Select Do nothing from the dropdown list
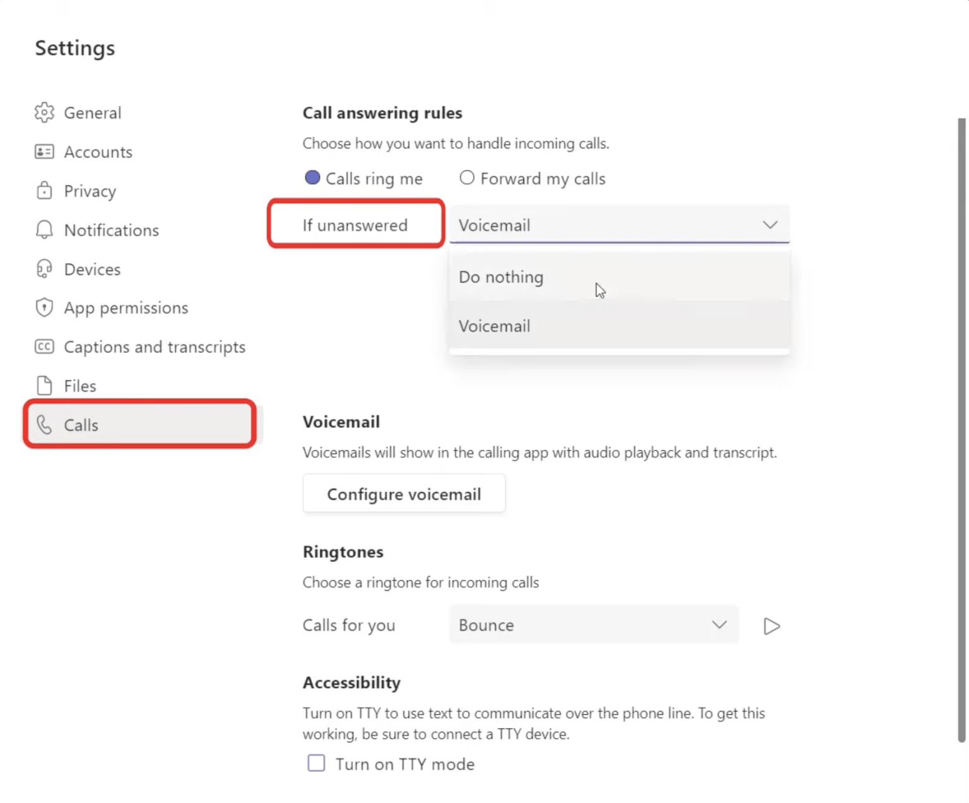 [501, 277]
